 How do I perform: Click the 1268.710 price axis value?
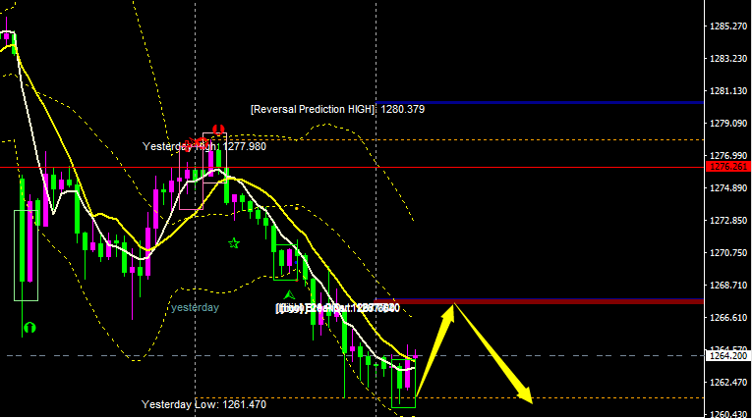click(x=728, y=286)
